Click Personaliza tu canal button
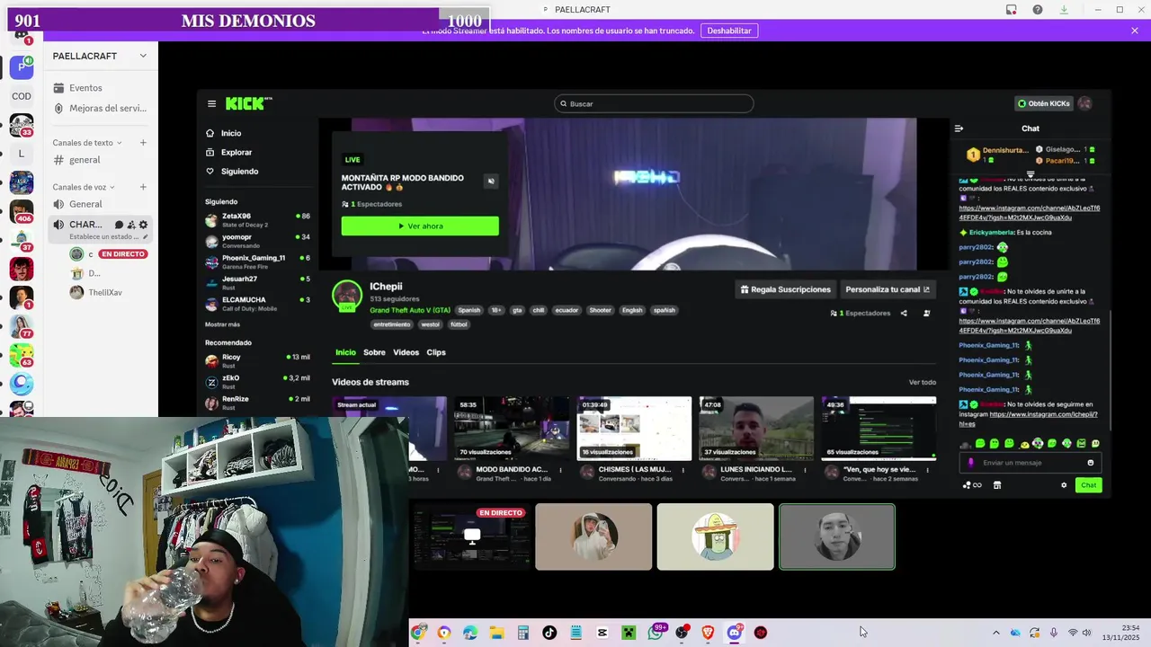Image resolution: width=1151 pixels, height=647 pixels. pos(888,289)
